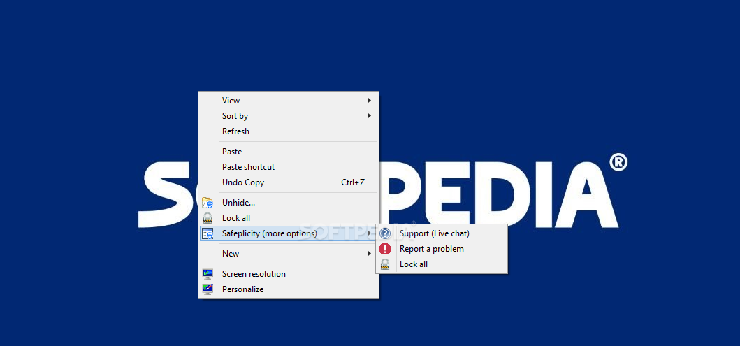This screenshot has width=740, height=346.
Task: Choose Unhide... from the context menu
Action: [289, 203]
